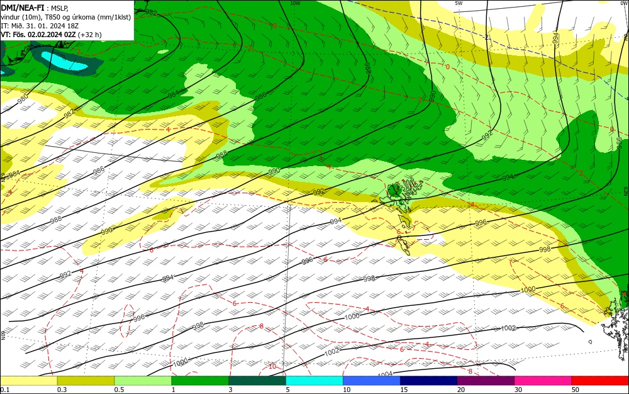Screen dimensions: 629x394
Task: Click the "15" legend value
Action: pos(404,390)
